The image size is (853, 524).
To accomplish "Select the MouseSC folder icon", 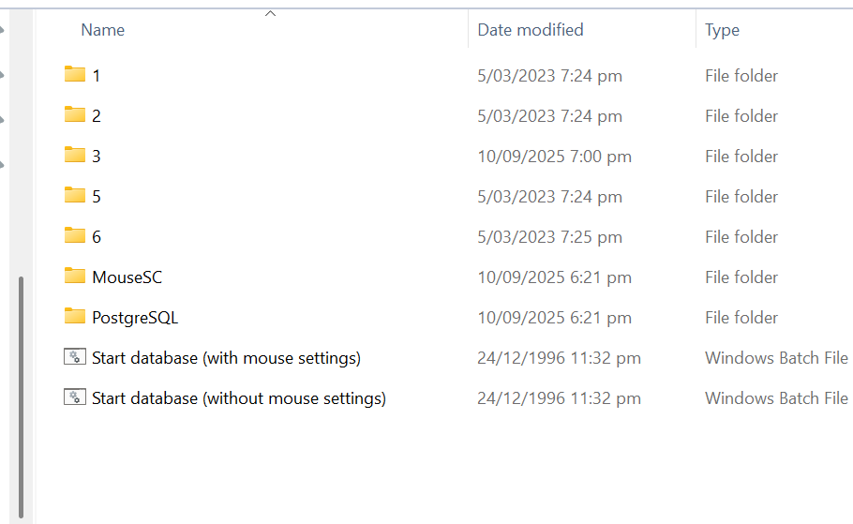I will [x=75, y=277].
